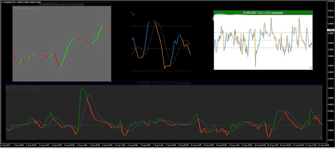Viewport: 335px width, 149px height.
Task: Click the 0.9030 price axis label
Action: click(x=331, y=66)
